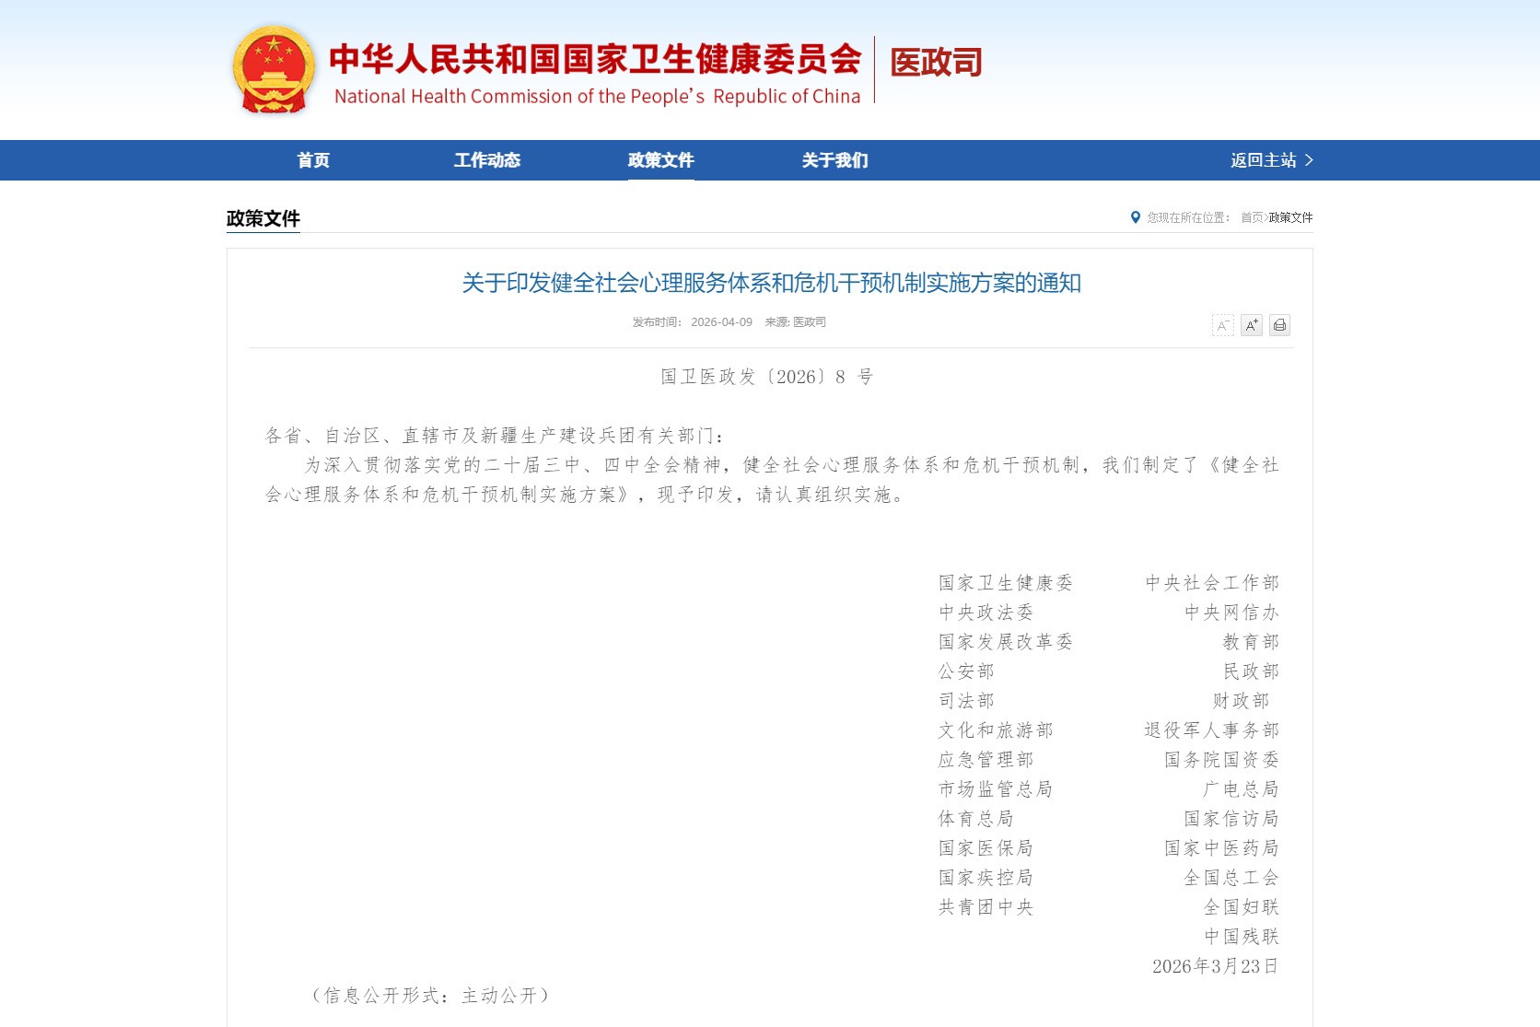Click signatory 退役军人事务部

point(1212,730)
